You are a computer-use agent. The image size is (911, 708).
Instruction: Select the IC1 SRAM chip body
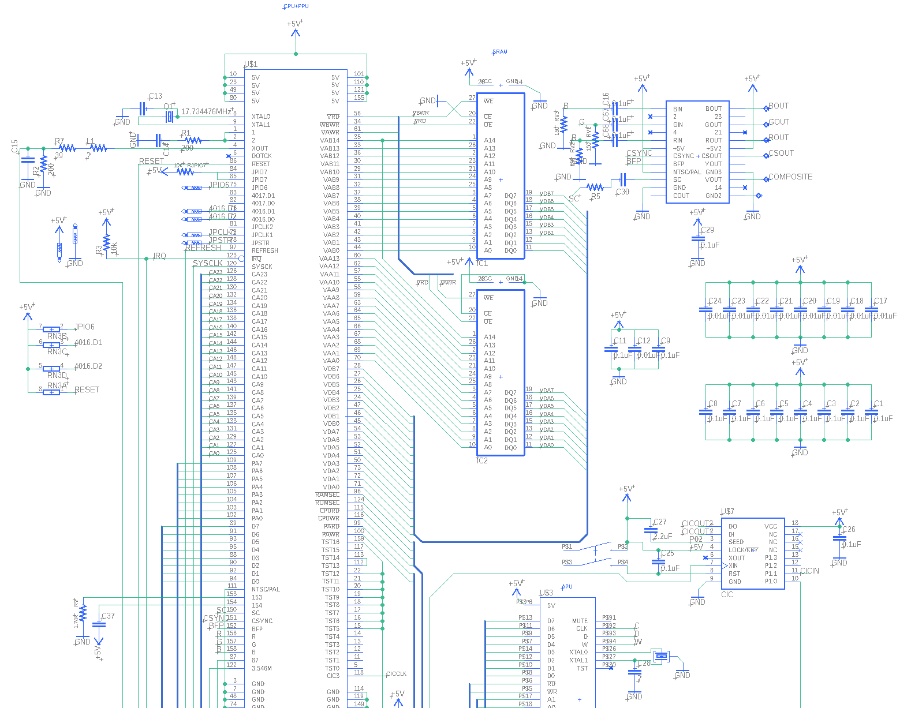click(x=501, y=176)
